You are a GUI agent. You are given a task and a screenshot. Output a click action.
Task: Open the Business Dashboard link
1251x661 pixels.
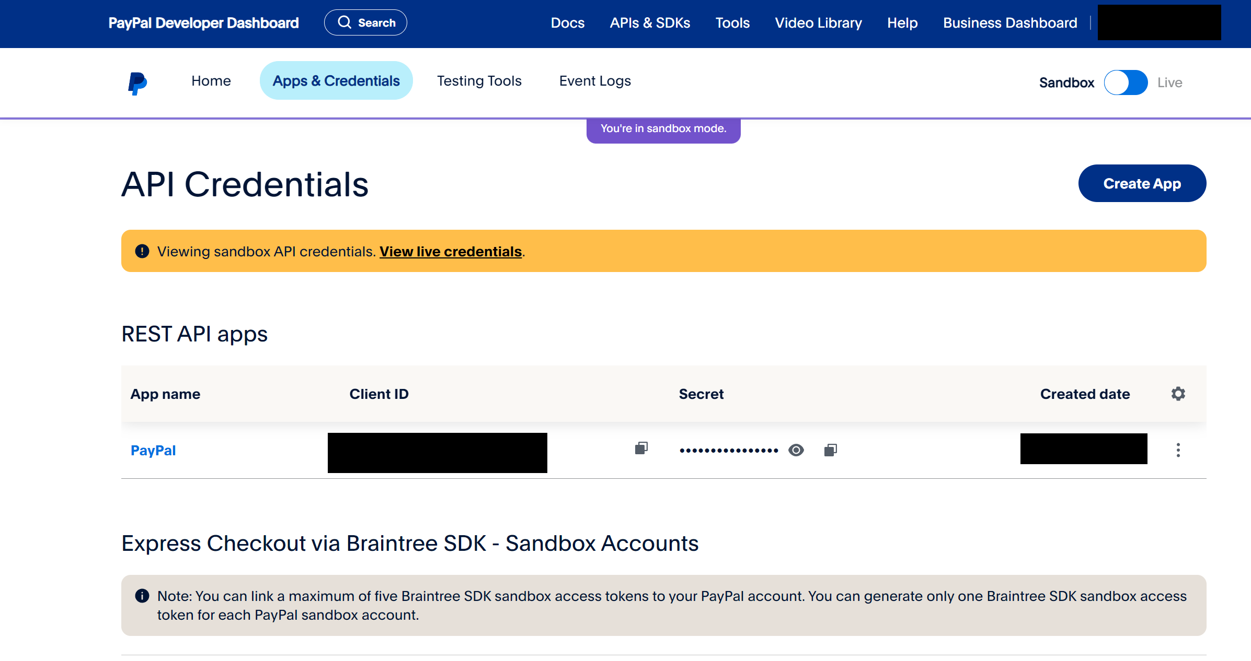[1010, 23]
